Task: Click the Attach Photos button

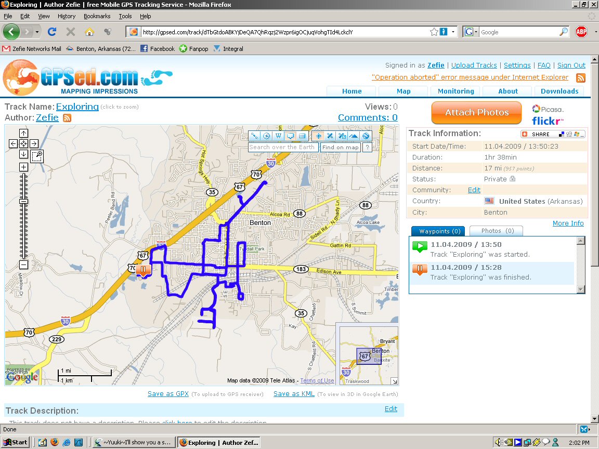Action: [x=476, y=113]
